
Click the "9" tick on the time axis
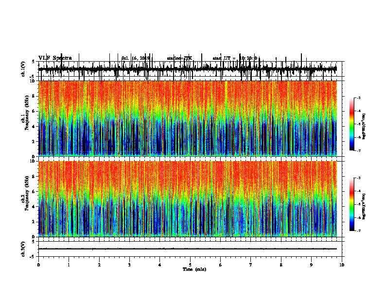(x=311, y=265)
